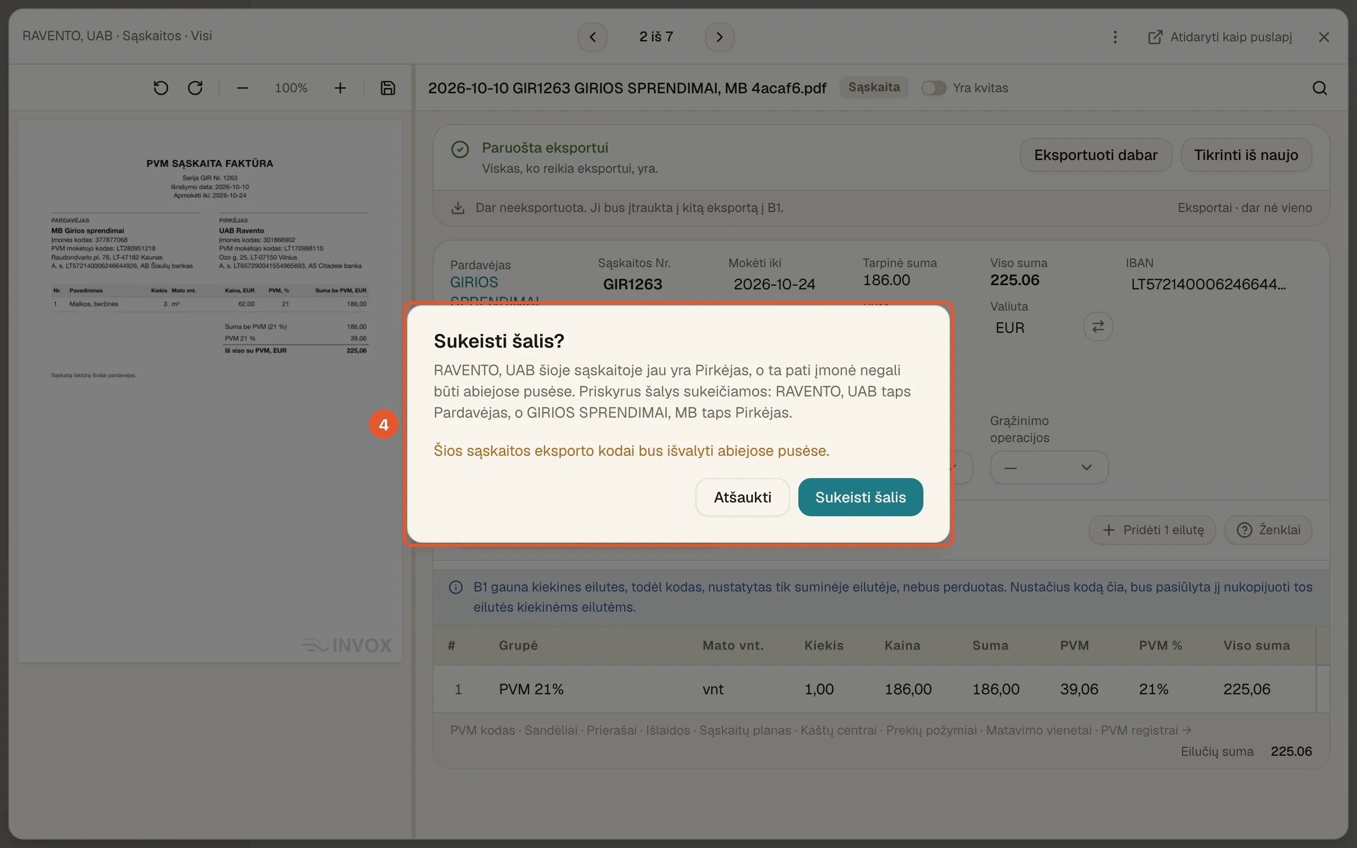Click the swap parties arrows icon
1357x848 pixels.
(x=1098, y=327)
